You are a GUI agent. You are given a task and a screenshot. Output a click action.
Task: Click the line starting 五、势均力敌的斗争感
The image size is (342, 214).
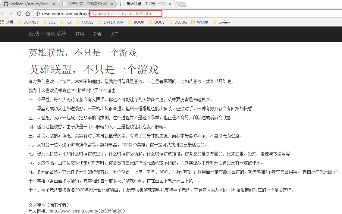point(136,136)
